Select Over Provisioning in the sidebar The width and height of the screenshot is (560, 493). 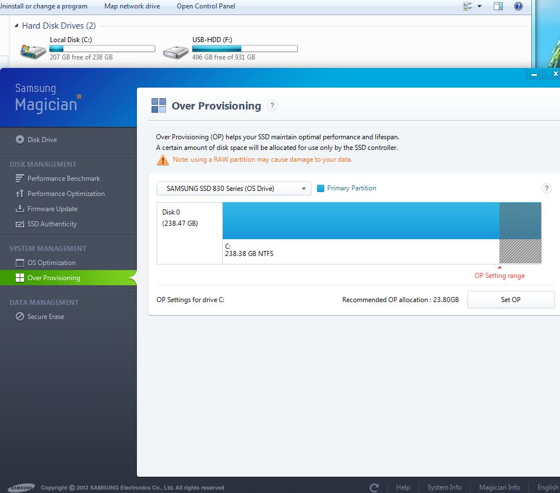click(68, 278)
